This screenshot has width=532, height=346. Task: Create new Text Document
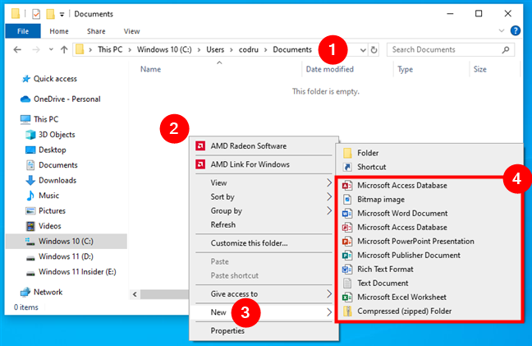pyautogui.click(x=429, y=284)
